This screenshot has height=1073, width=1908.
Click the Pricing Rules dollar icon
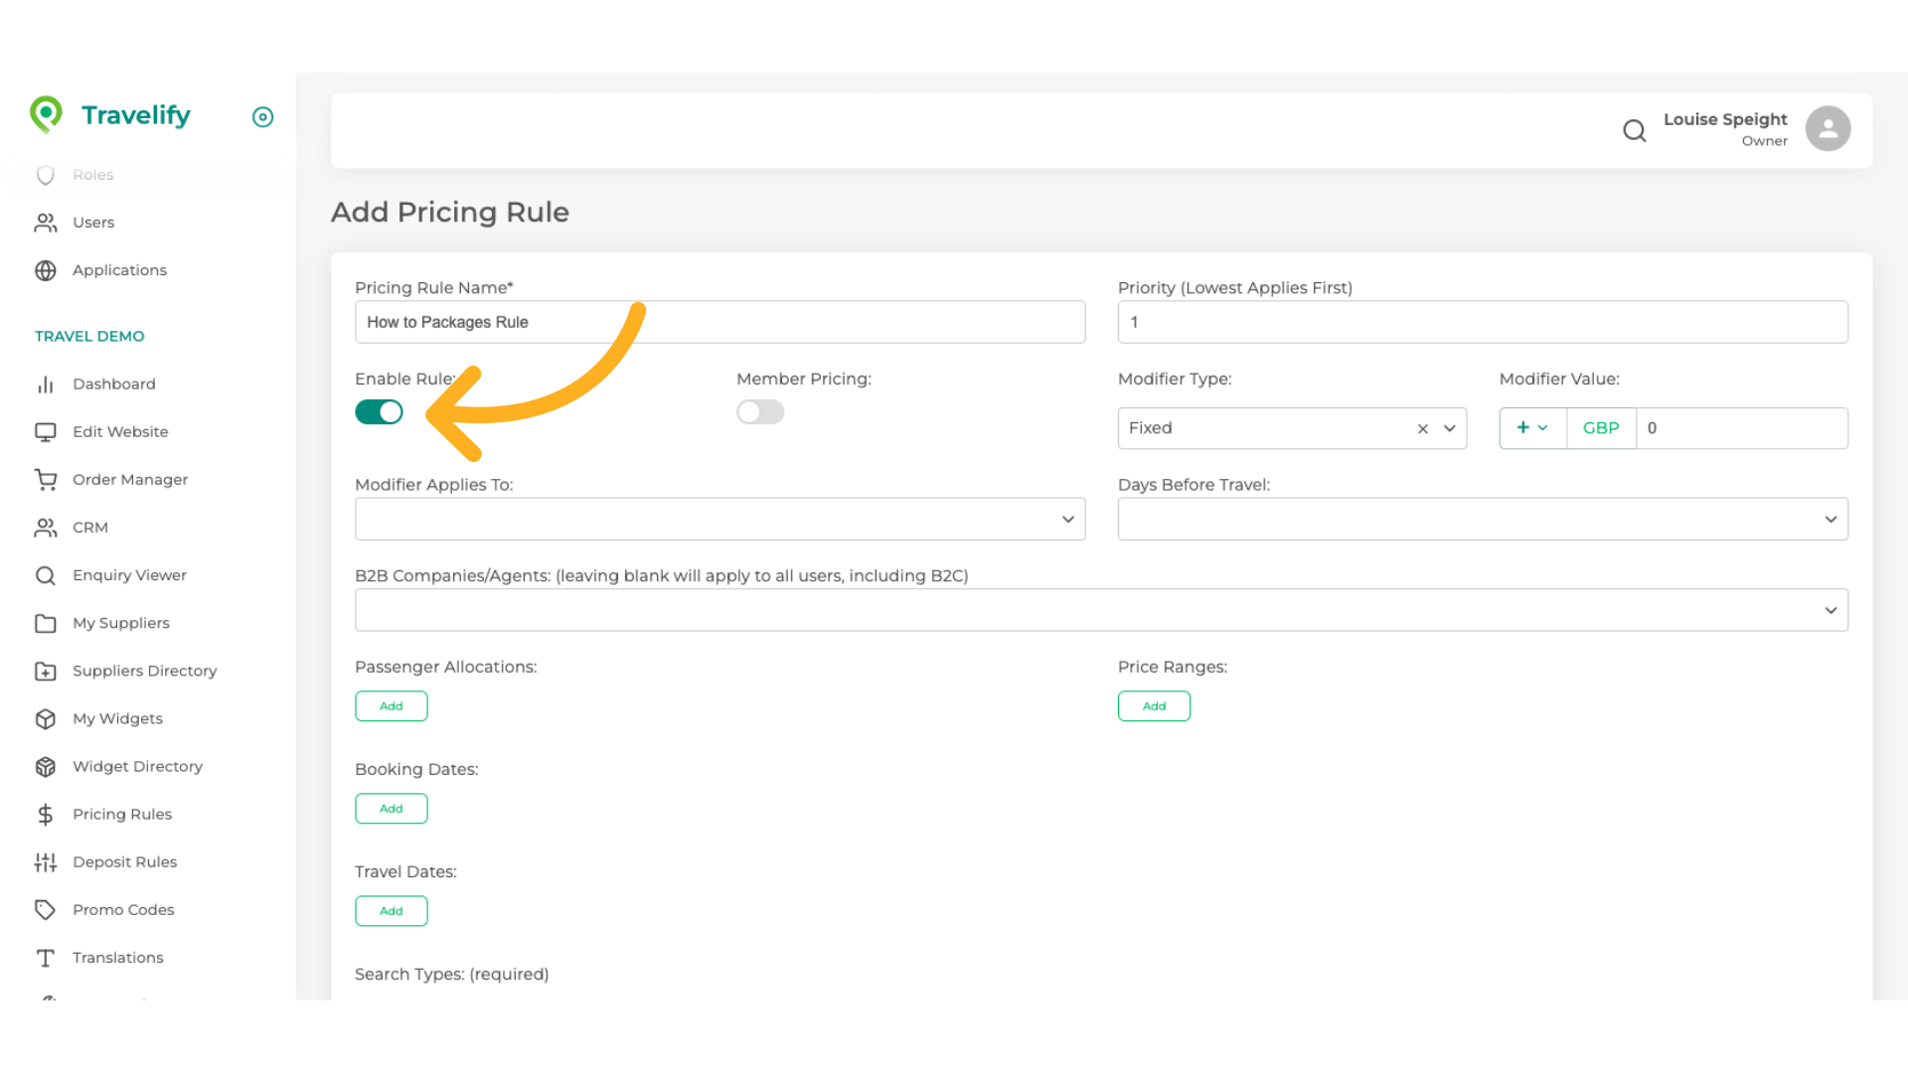46,815
